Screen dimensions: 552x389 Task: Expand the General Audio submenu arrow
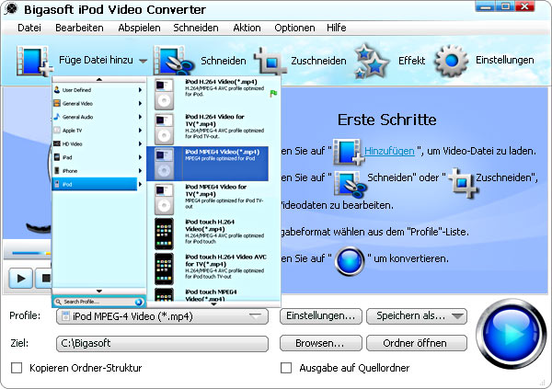(x=140, y=117)
